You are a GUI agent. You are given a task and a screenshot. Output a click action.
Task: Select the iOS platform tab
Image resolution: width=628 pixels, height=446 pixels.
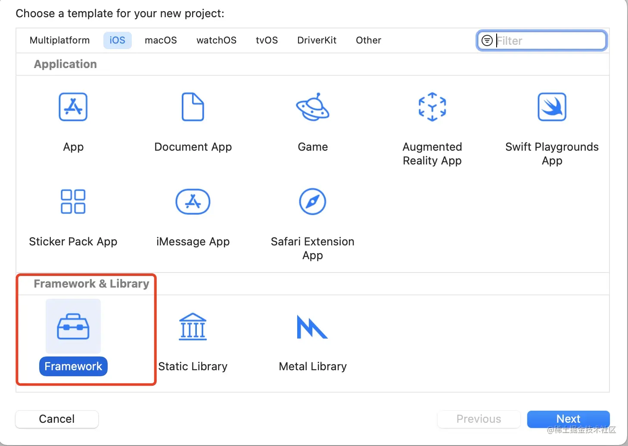point(117,40)
